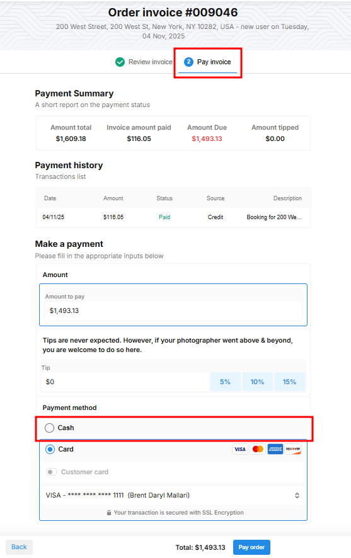Click the SSL Encryption lock icon
351x558 pixels.
click(109, 513)
